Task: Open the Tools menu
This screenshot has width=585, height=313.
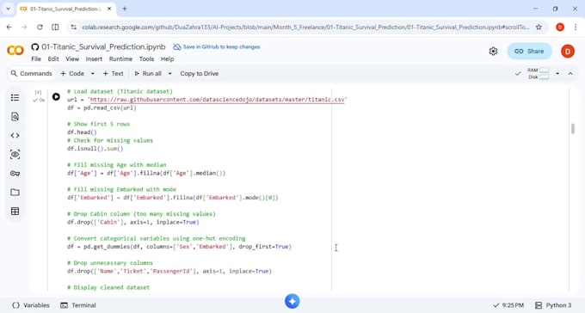Action: [x=146, y=59]
